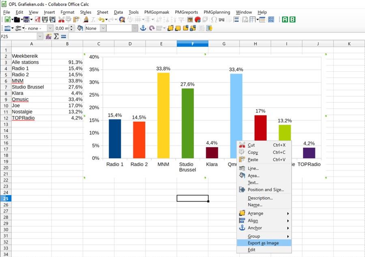Viewport: 365px width, 257px height.
Task: Click the Rotate icon in drawing toolbar
Action: tap(152, 28)
